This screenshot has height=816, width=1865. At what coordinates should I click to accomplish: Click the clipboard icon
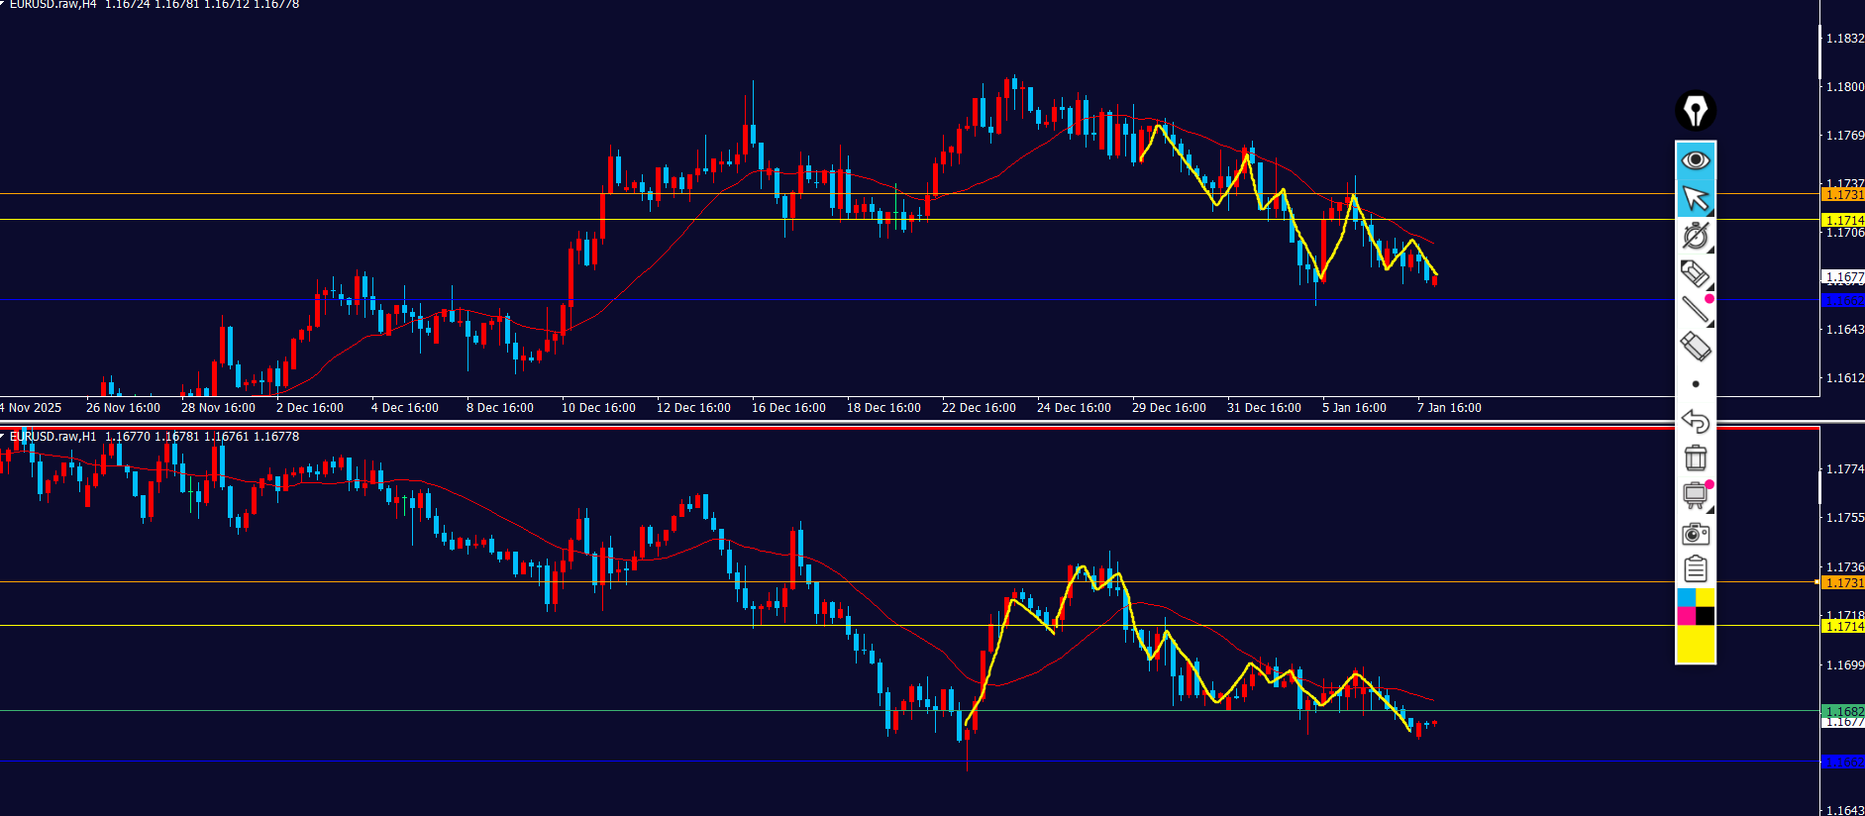pos(1695,569)
